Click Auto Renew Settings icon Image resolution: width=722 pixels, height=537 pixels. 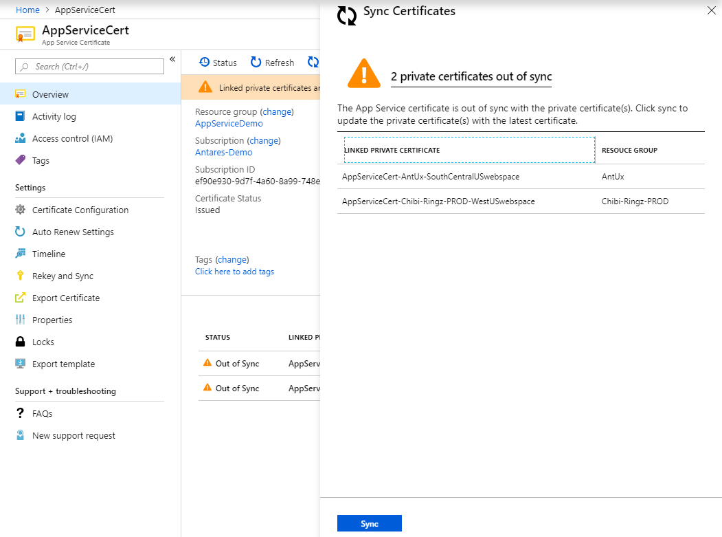(x=20, y=232)
